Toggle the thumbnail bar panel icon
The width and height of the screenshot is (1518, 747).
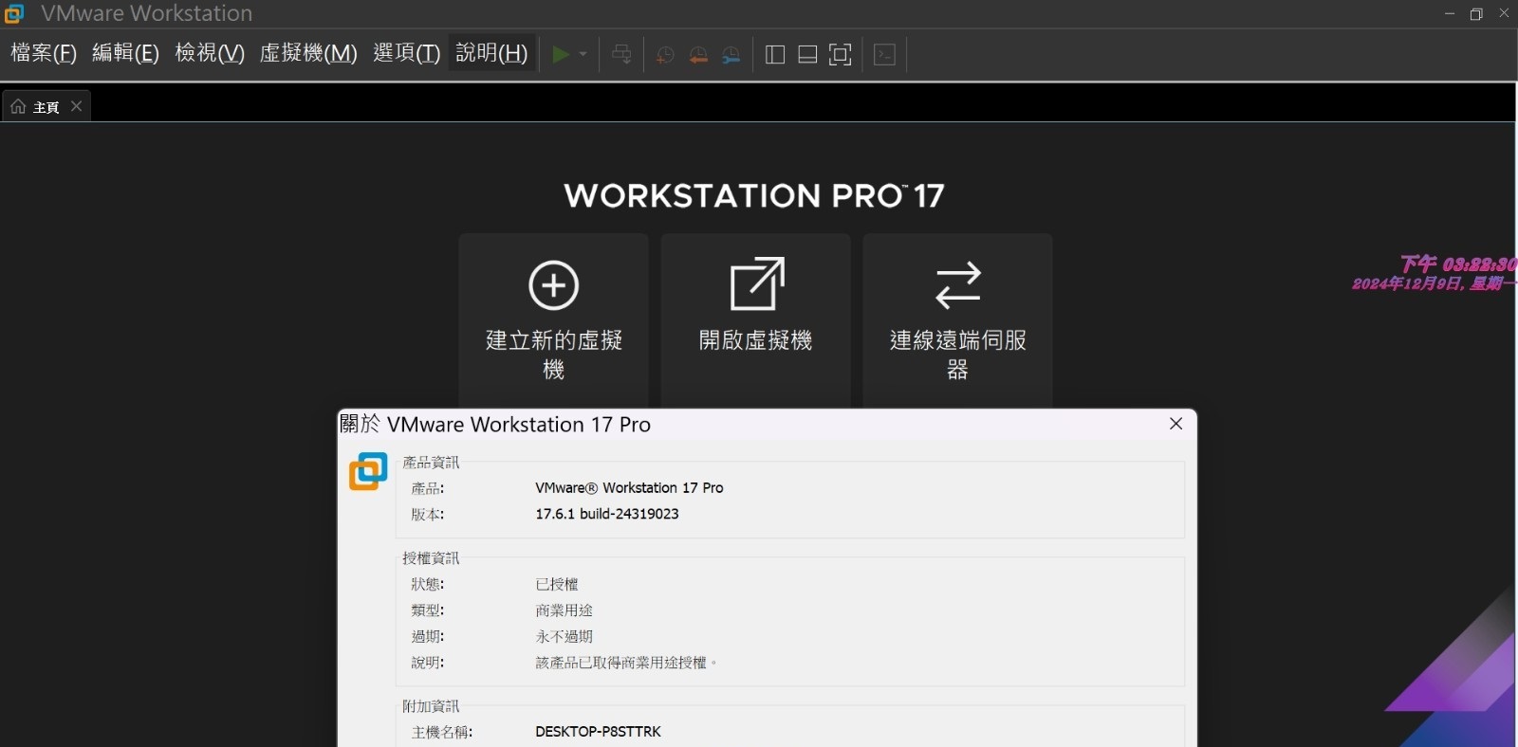point(807,55)
